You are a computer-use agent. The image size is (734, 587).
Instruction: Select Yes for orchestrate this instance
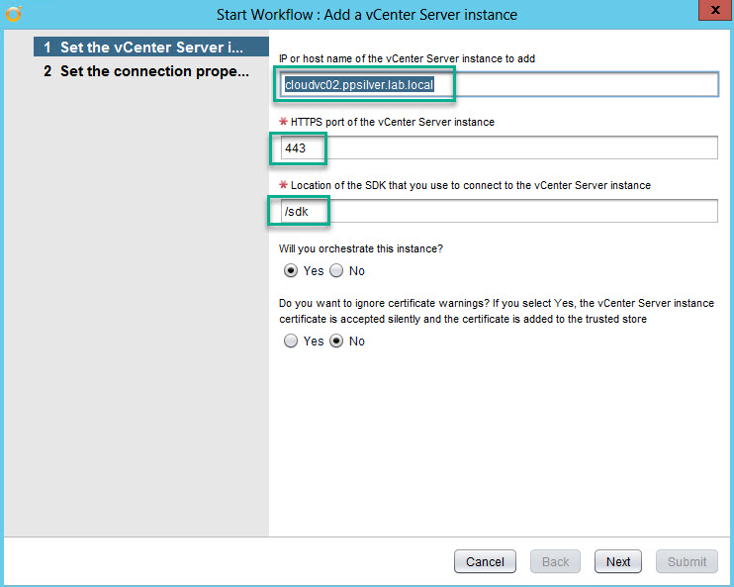[291, 271]
